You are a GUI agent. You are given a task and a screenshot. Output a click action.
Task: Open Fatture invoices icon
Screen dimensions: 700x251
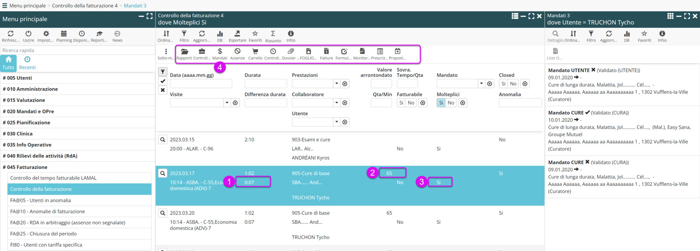(326, 52)
